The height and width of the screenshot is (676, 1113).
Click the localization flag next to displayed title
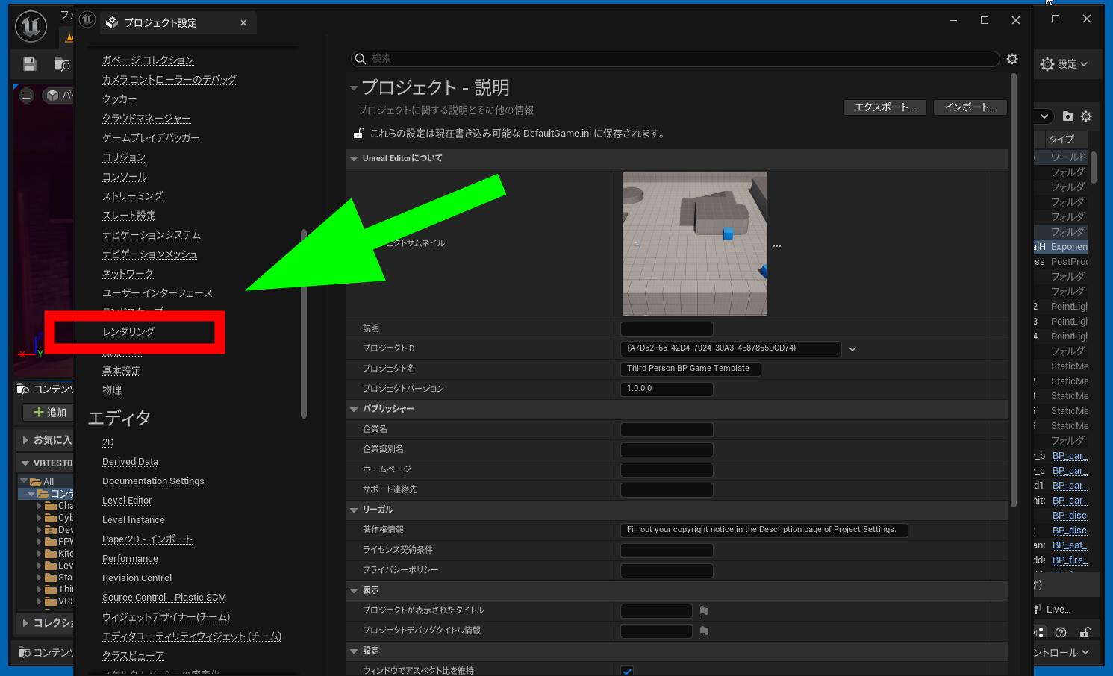pos(703,611)
